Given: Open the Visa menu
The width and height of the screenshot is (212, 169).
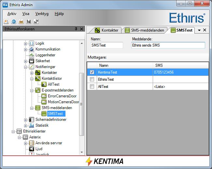Looking at the screenshot, I should [x=26, y=14].
